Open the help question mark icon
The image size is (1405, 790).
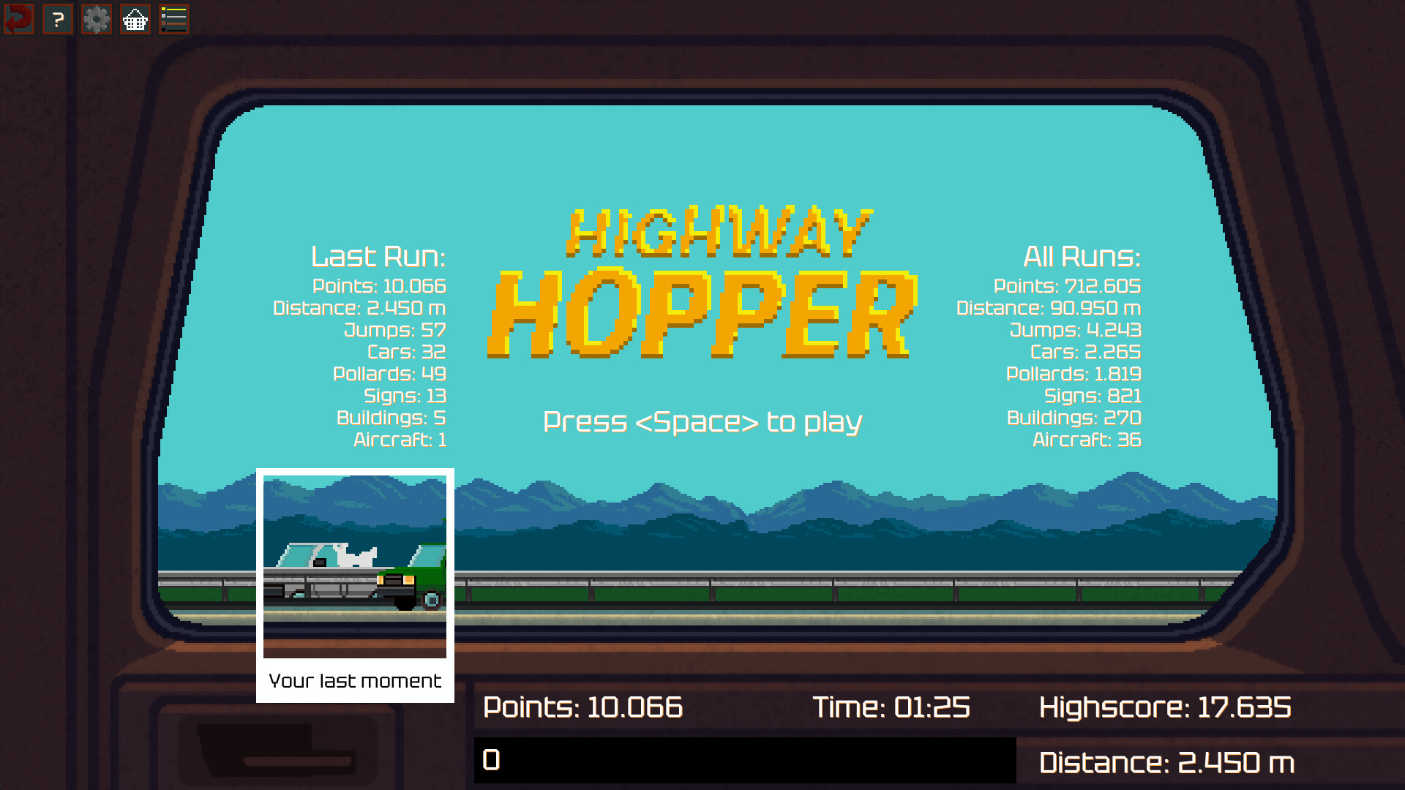point(58,19)
